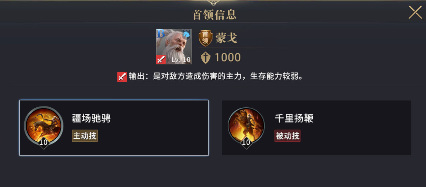Click the red sword role icon on portrait
Viewport: 426px width, 187px height.
pos(161,59)
